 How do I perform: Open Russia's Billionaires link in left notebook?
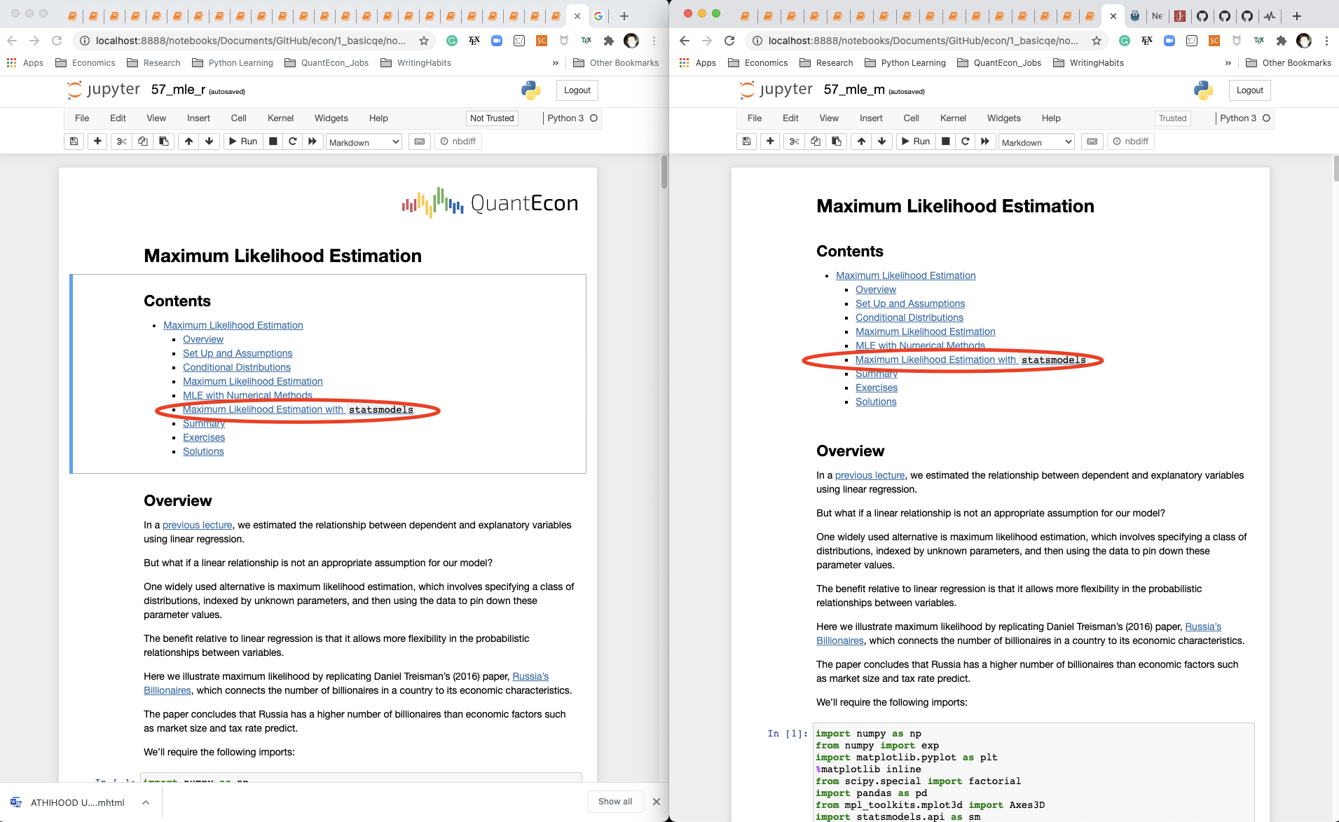(x=530, y=676)
